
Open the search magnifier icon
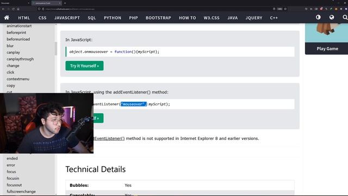pyautogui.click(x=345, y=17)
